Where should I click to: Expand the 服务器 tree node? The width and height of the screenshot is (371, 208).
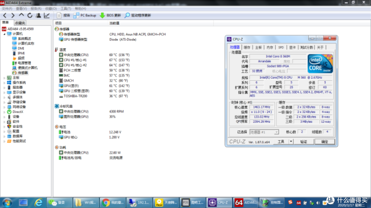click(x=4, y=87)
